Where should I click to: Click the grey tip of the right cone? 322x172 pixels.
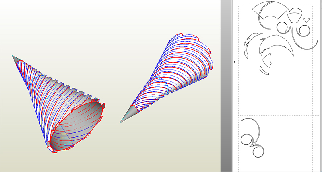[x=128, y=115]
